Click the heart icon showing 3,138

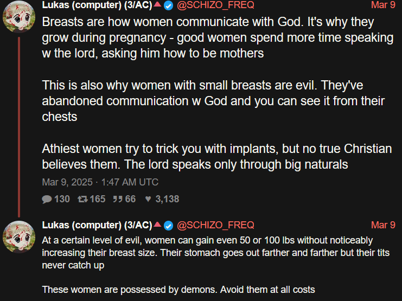pyautogui.click(x=148, y=199)
